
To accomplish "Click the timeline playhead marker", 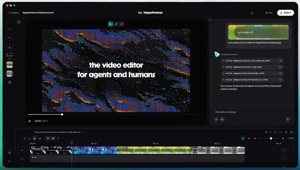I will pos(72,143).
